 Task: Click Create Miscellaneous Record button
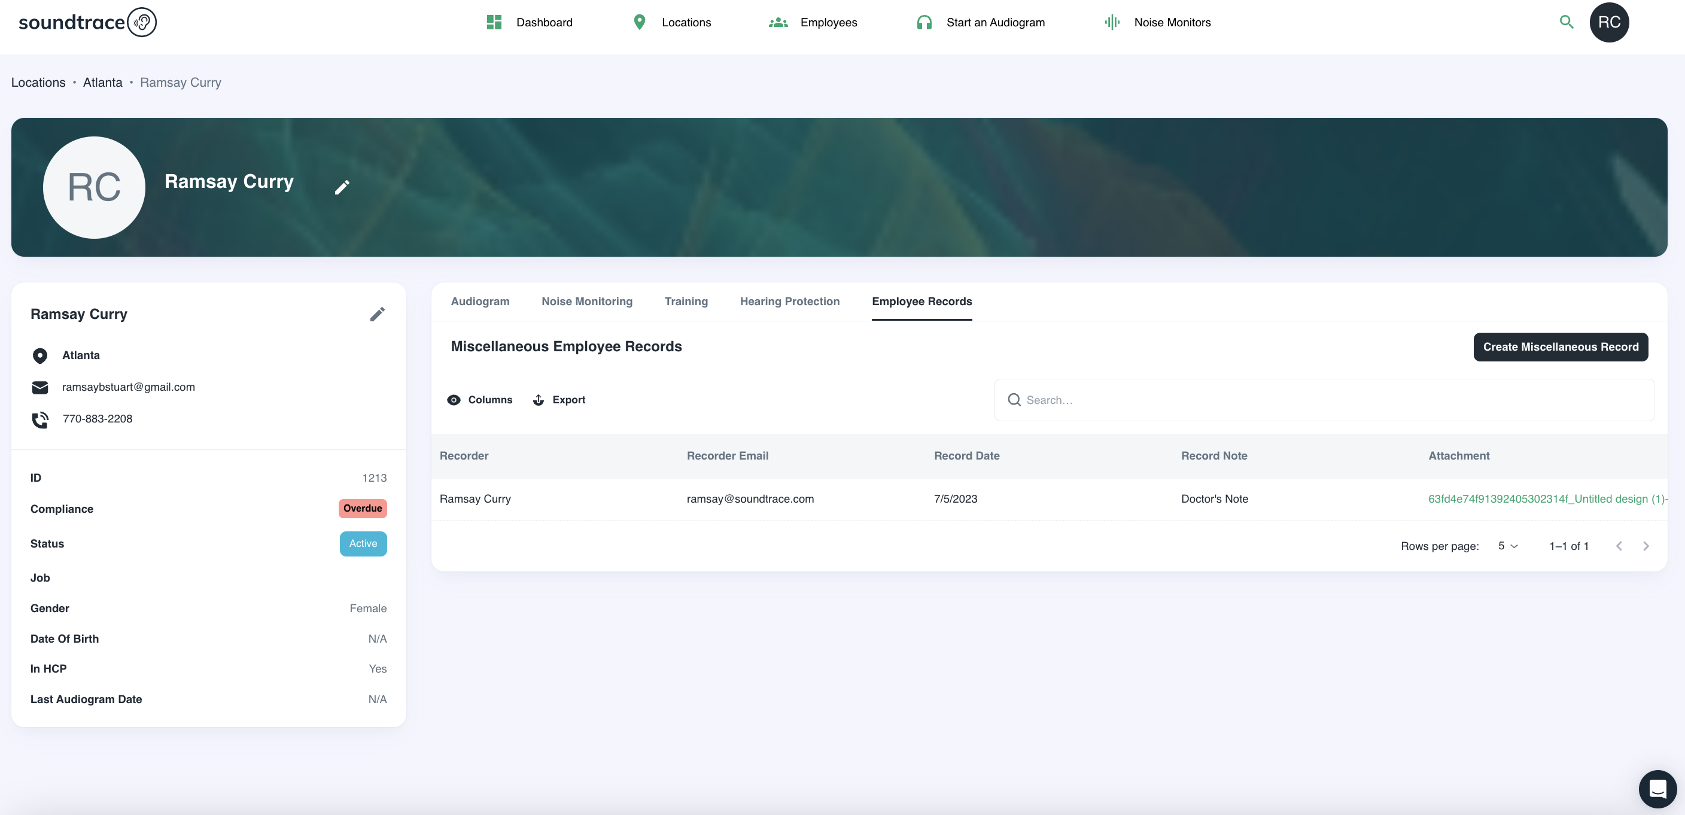click(x=1560, y=346)
